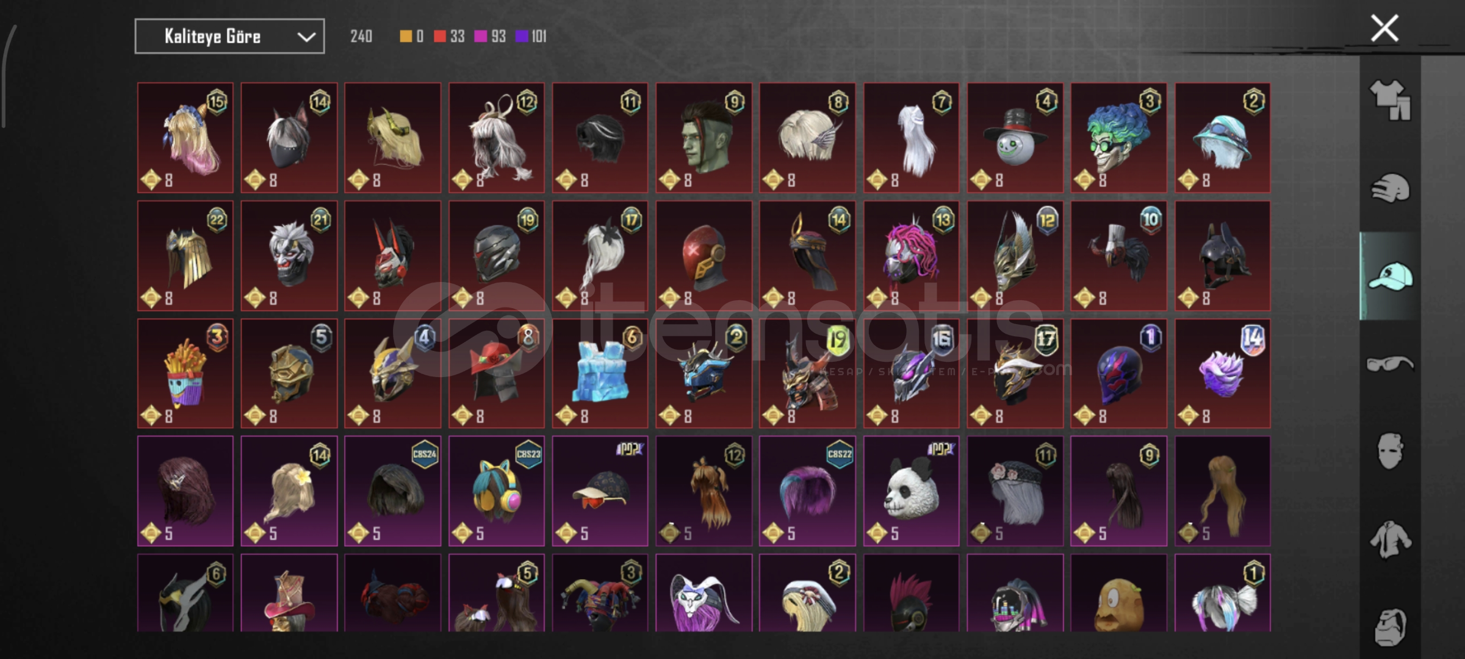Select the cap headgear category tab
Screen dimensions: 1465x659
1390,276
